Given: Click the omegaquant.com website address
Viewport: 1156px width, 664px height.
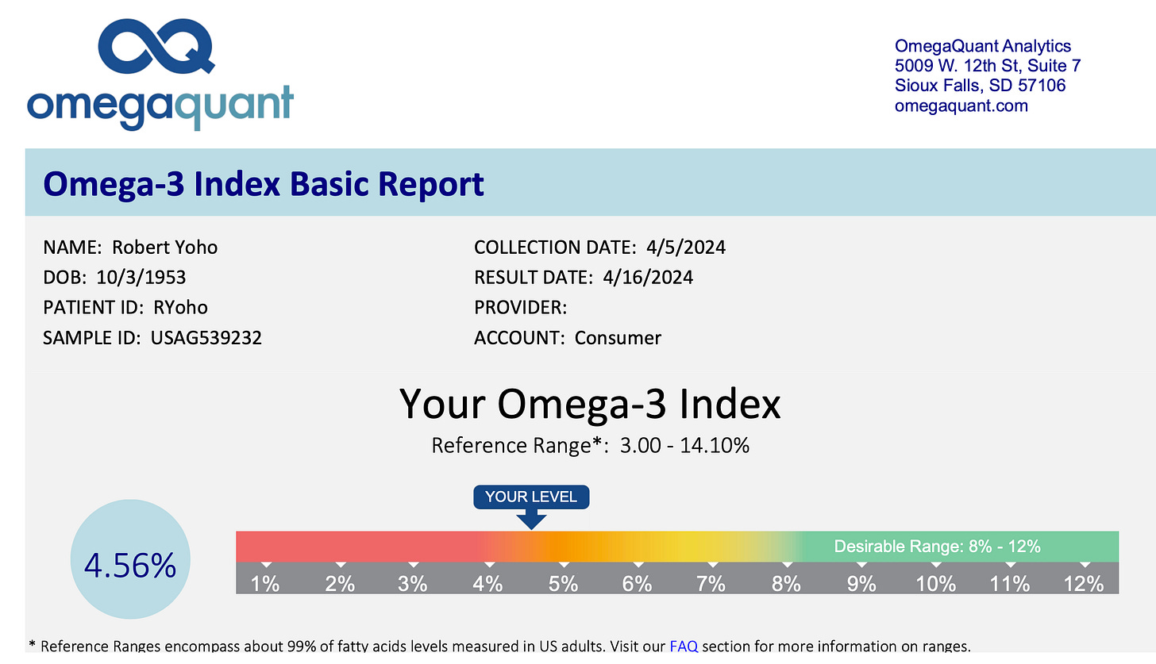Looking at the screenshot, I should [x=961, y=106].
